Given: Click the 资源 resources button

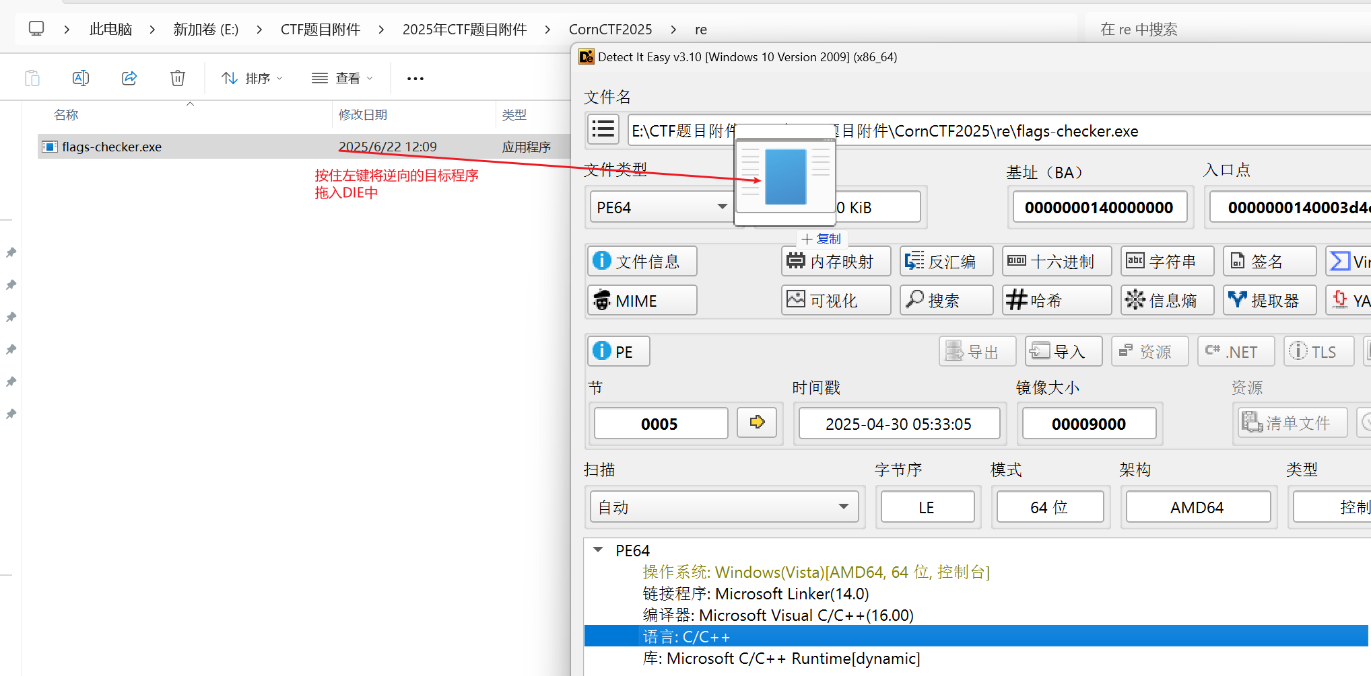Looking at the screenshot, I should click(1149, 351).
